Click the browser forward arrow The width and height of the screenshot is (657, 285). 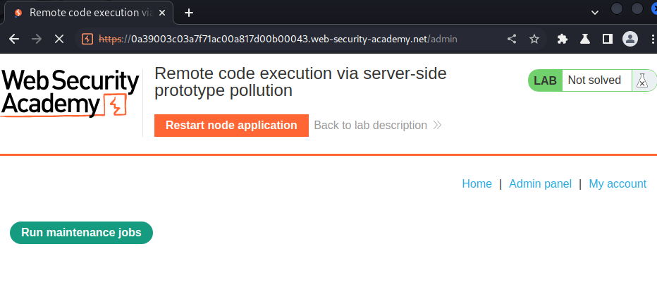(37, 39)
